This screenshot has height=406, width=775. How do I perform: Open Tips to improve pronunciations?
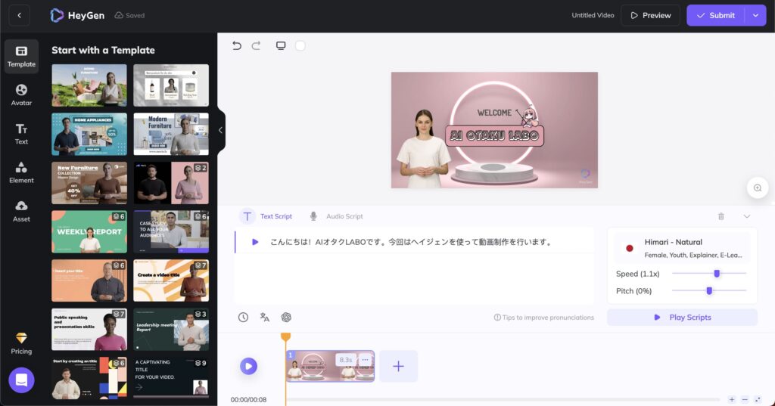click(544, 318)
